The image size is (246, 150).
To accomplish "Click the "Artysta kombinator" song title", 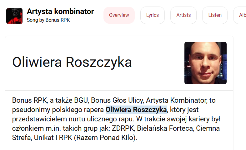I will (60, 12).
